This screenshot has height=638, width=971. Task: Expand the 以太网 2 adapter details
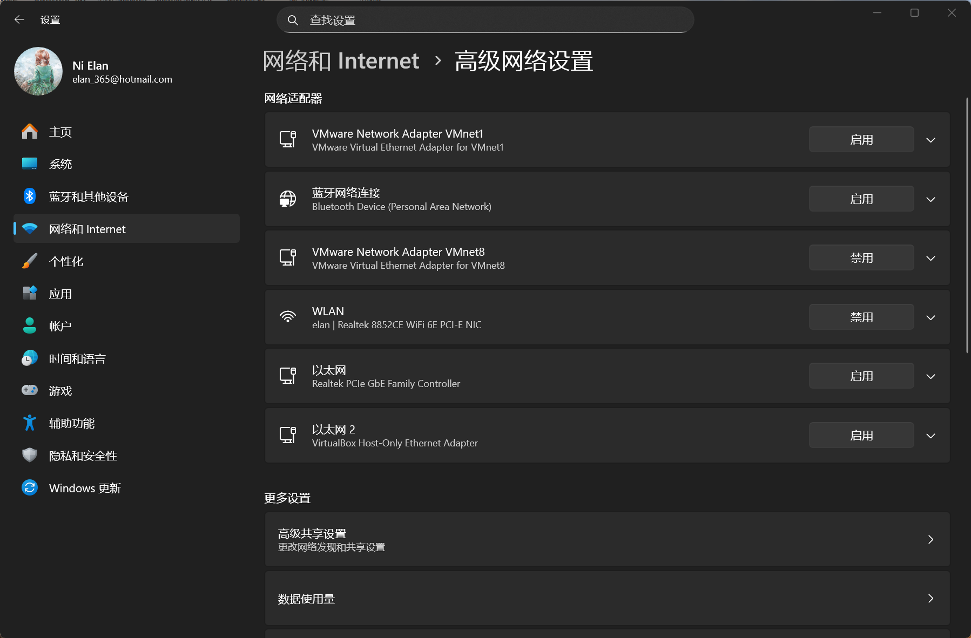pos(930,436)
